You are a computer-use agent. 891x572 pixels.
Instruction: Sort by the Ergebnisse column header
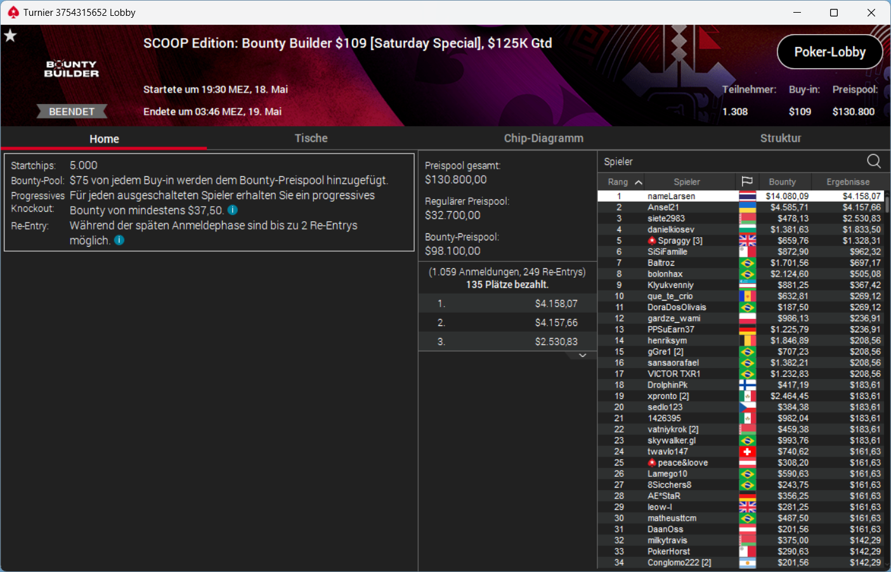coord(848,182)
